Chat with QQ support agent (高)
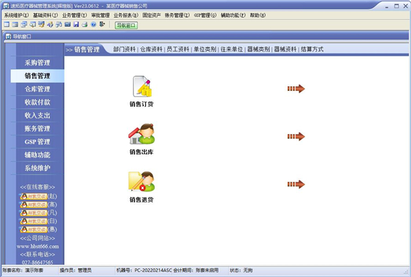Image resolution: width=411 pixels, height=277 pixels. coord(34,205)
